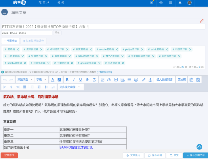Click 為地點標籤評分 button
This screenshot has width=208, height=159.
(33, 41)
